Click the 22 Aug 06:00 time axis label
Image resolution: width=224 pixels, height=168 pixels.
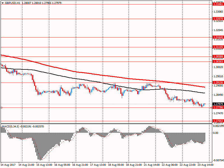coord(170,165)
